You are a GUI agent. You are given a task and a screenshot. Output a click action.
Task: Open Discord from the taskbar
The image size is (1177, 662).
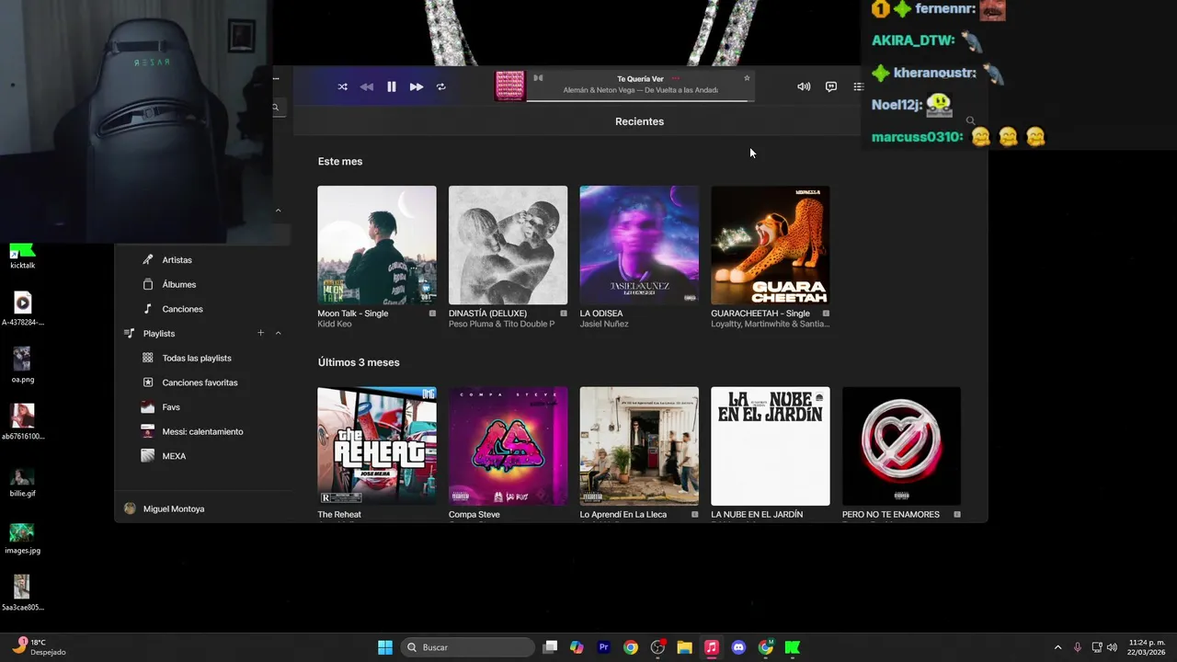point(738,647)
